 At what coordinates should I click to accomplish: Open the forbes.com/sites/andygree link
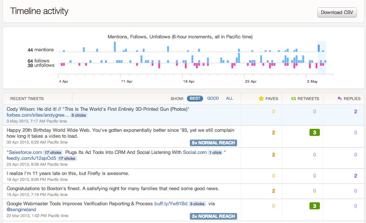[38, 115]
